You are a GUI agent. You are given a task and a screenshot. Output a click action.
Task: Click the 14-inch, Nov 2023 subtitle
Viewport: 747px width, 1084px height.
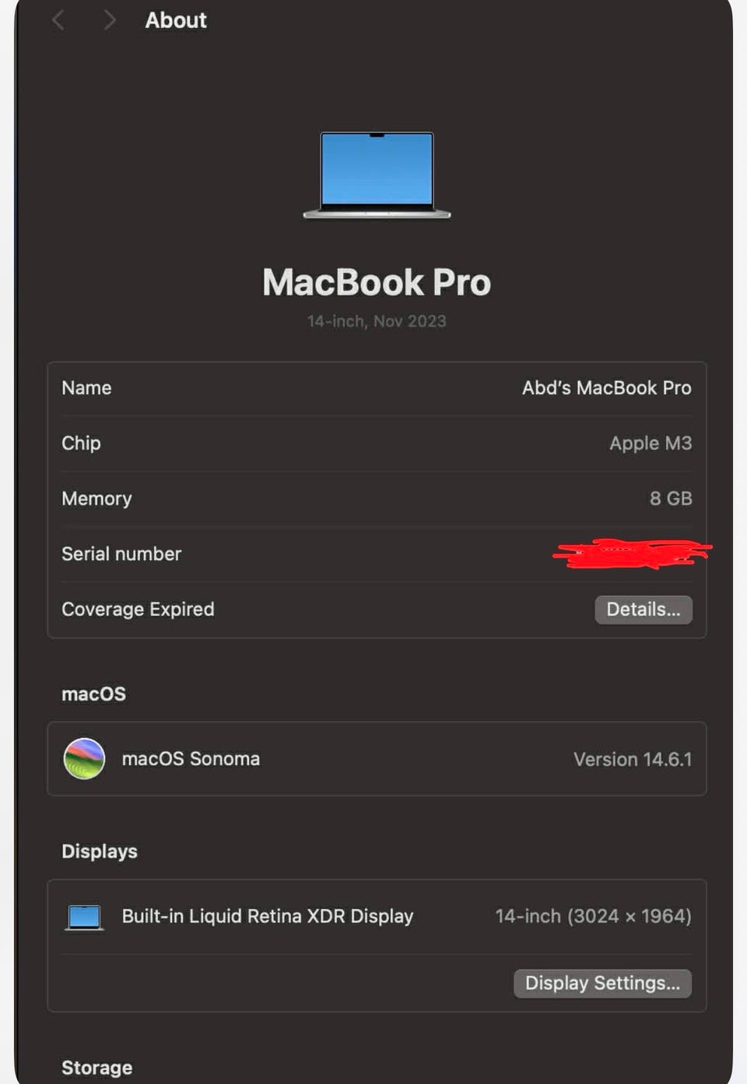click(377, 321)
